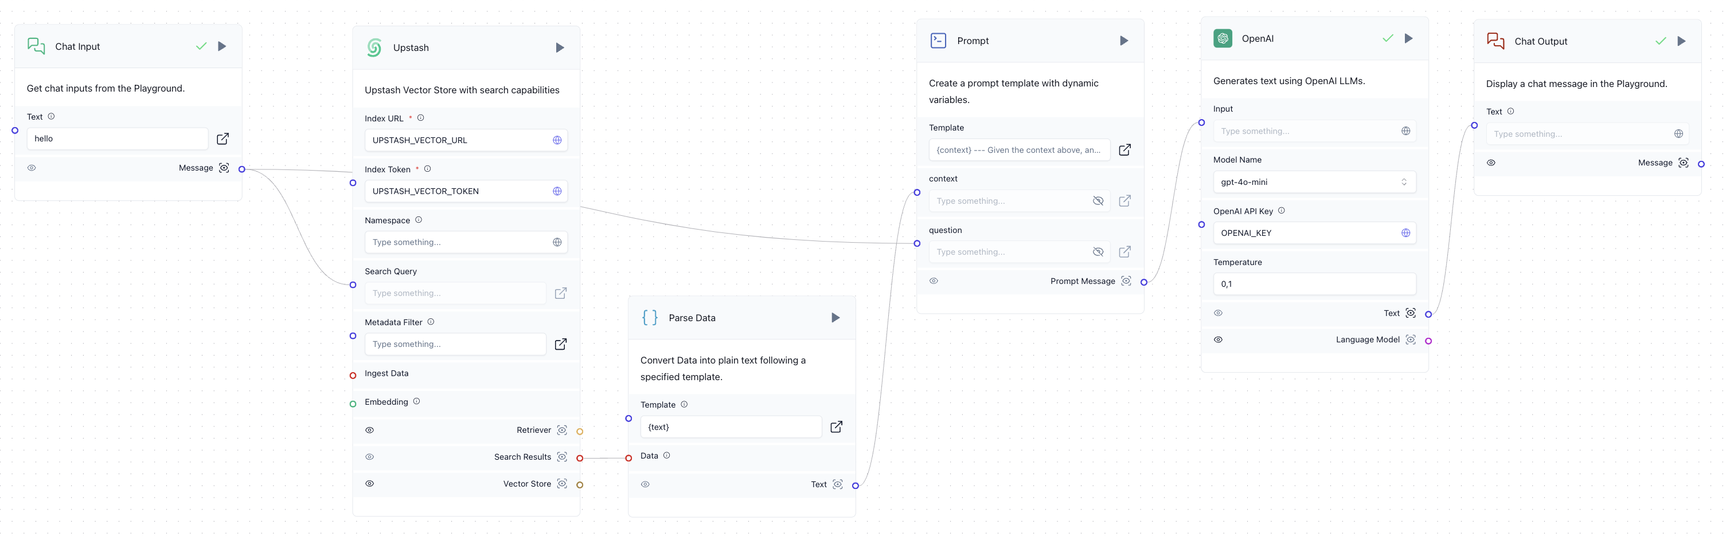Click the globe icon on OpenAI API Key field
The height and width of the screenshot is (537, 1726).
[x=1405, y=233]
